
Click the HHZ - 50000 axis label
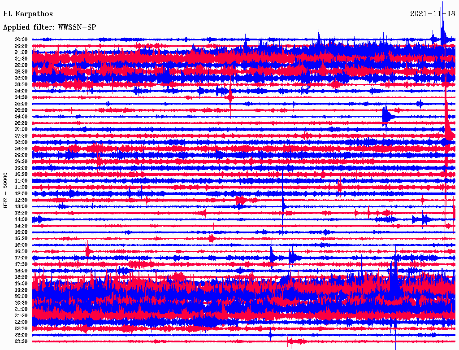click(x=5, y=190)
